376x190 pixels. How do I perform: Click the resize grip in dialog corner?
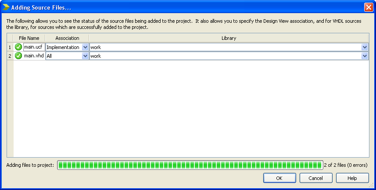(373, 187)
